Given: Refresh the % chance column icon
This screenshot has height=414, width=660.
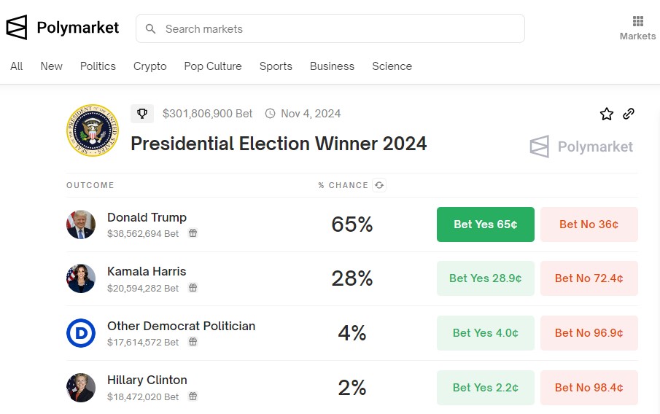Looking at the screenshot, I should point(379,185).
